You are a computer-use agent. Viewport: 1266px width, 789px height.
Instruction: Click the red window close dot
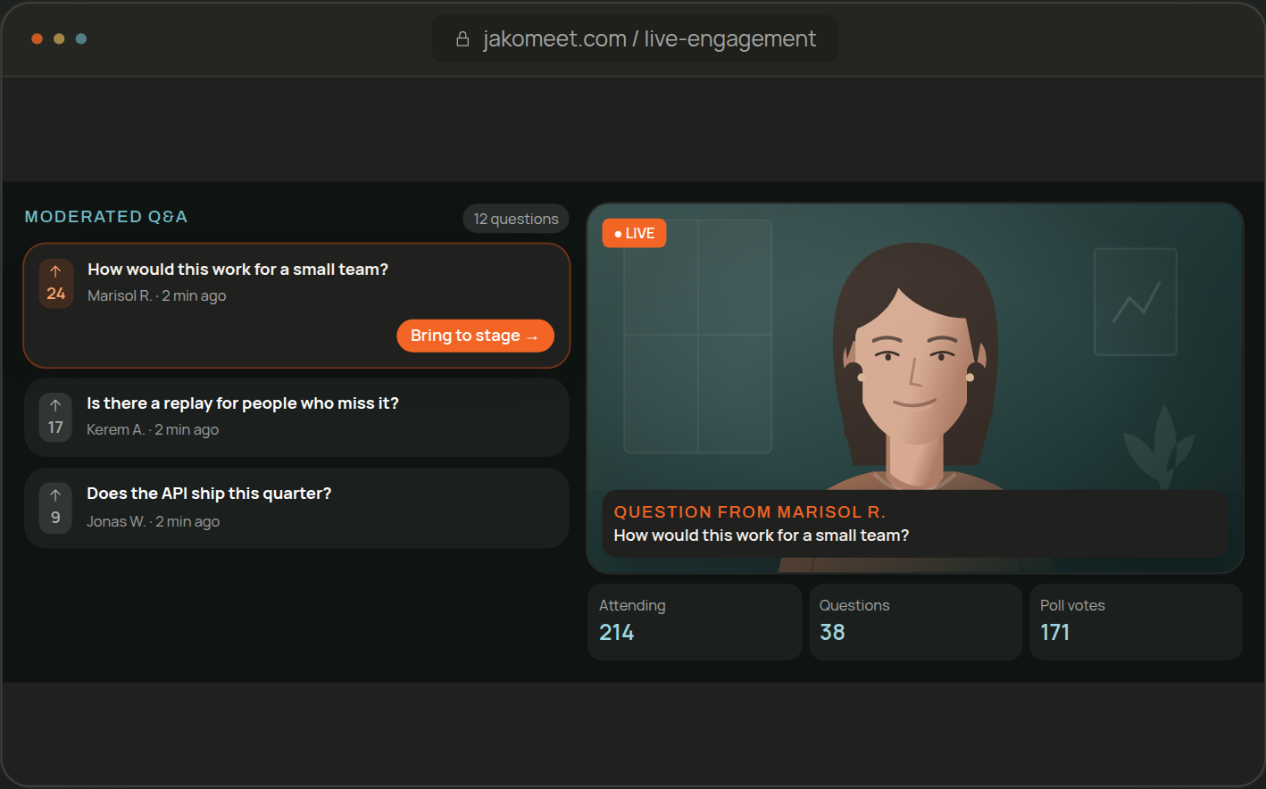tap(37, 38)
